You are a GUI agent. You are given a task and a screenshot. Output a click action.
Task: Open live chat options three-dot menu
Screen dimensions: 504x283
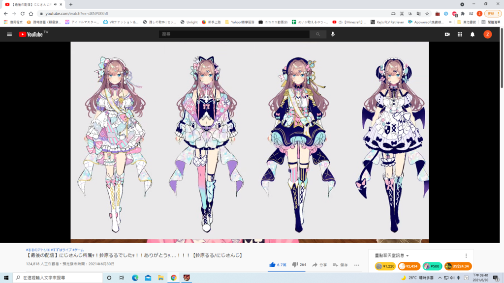point(466,255)
